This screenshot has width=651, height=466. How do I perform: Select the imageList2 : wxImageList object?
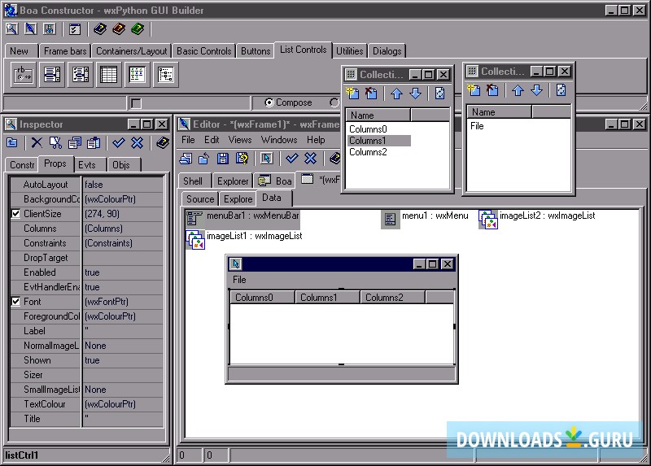(x=537, y=218)
